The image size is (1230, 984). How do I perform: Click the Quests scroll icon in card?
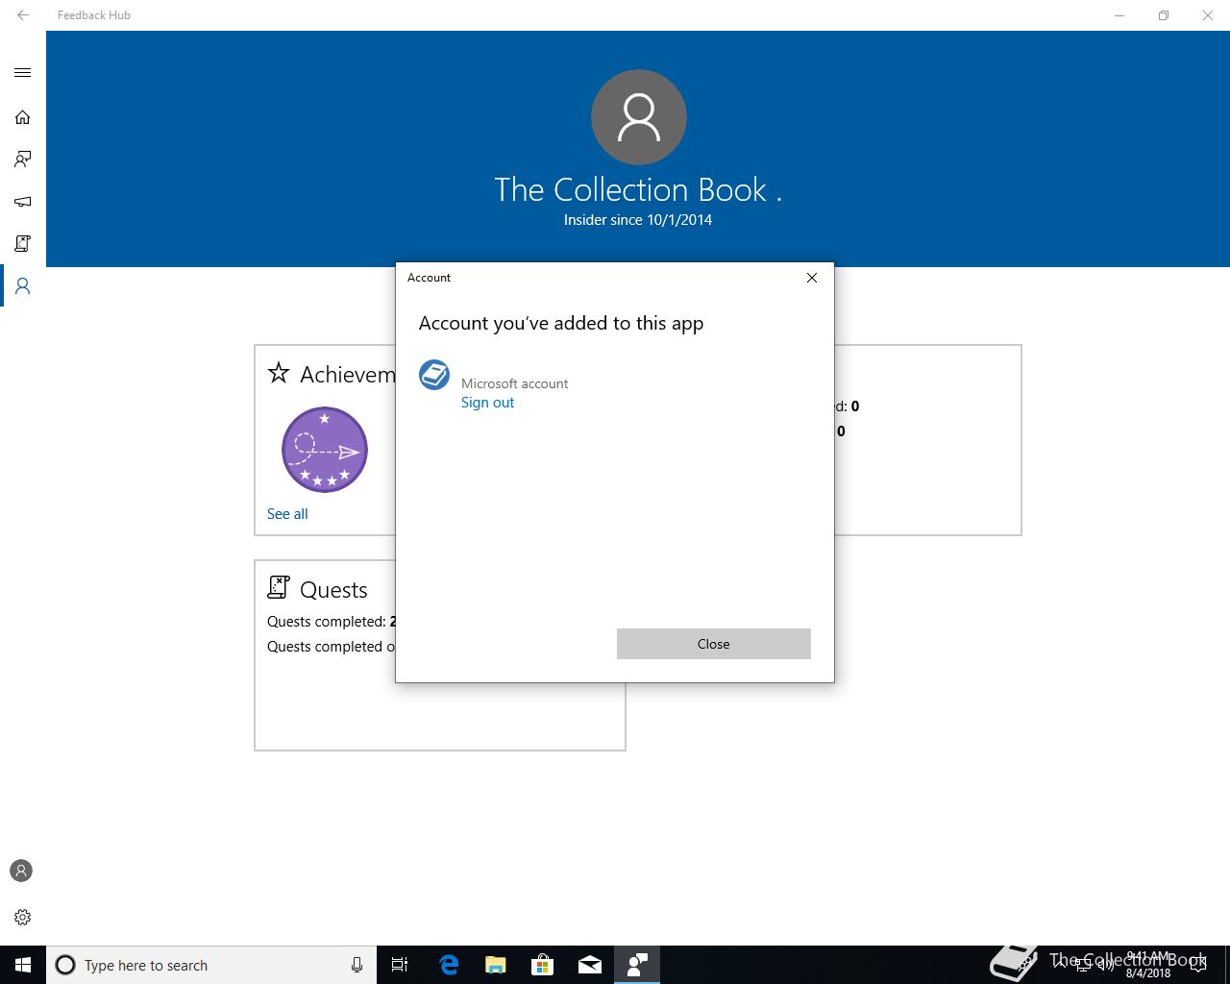pyautogui.click(x=279, y=587)
